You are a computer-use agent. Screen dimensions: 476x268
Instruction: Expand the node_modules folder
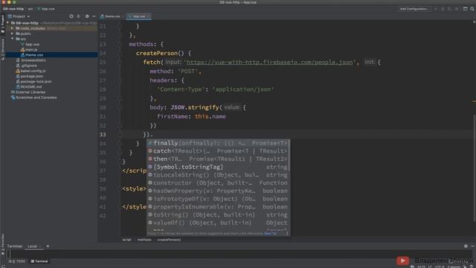pyautogui.click(x=13, y=28)
